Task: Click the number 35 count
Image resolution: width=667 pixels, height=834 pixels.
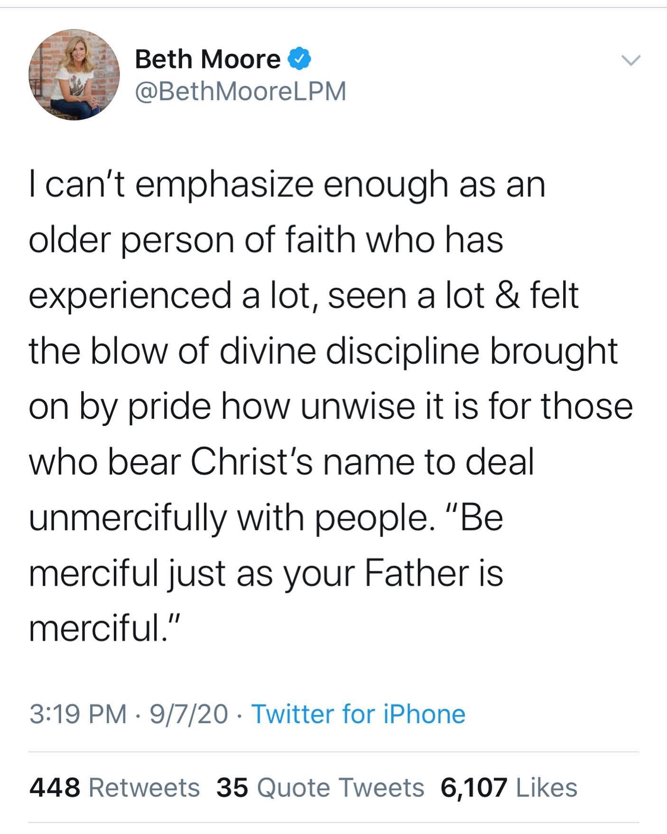Action: pyautogui.click(x=232, y=787)
